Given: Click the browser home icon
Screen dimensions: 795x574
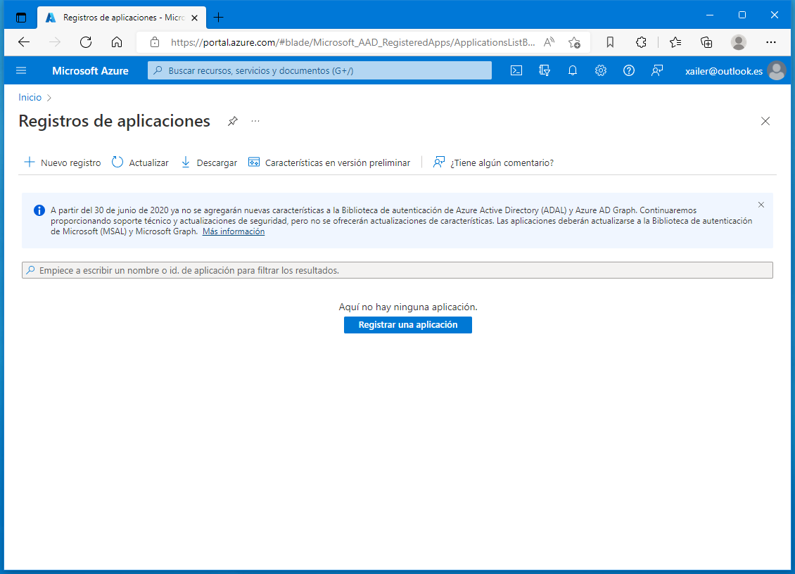Looking at the screenshot, I should pyautogui.click(x=117, y=42).
